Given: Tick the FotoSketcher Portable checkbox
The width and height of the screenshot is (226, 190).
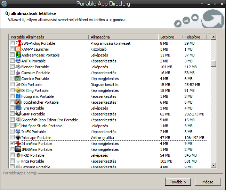Looking at the screenshot, I should 13,102.
